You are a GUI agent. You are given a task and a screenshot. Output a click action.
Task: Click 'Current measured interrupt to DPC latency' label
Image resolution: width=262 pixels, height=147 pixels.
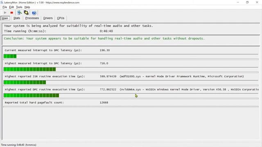point(43,50)
